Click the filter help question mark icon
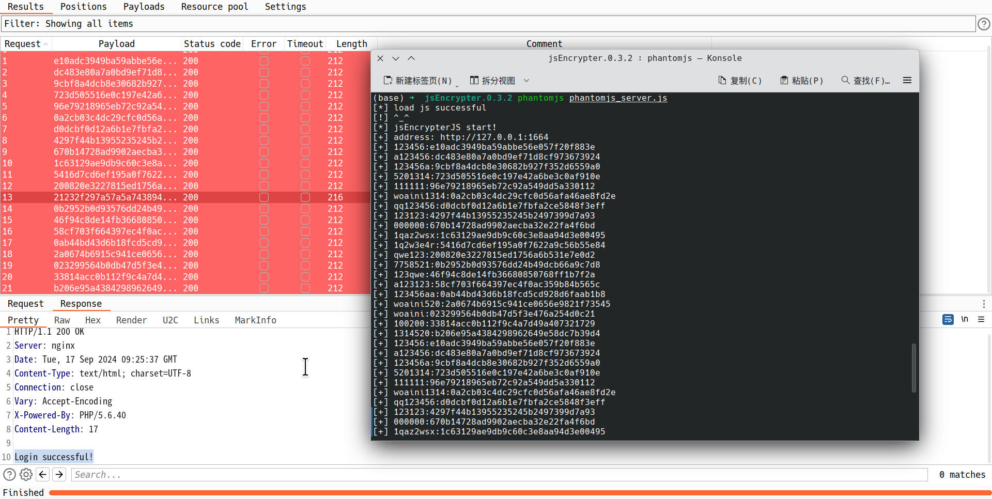This screenshot has height=499, width=992. (x=984, y=24)
